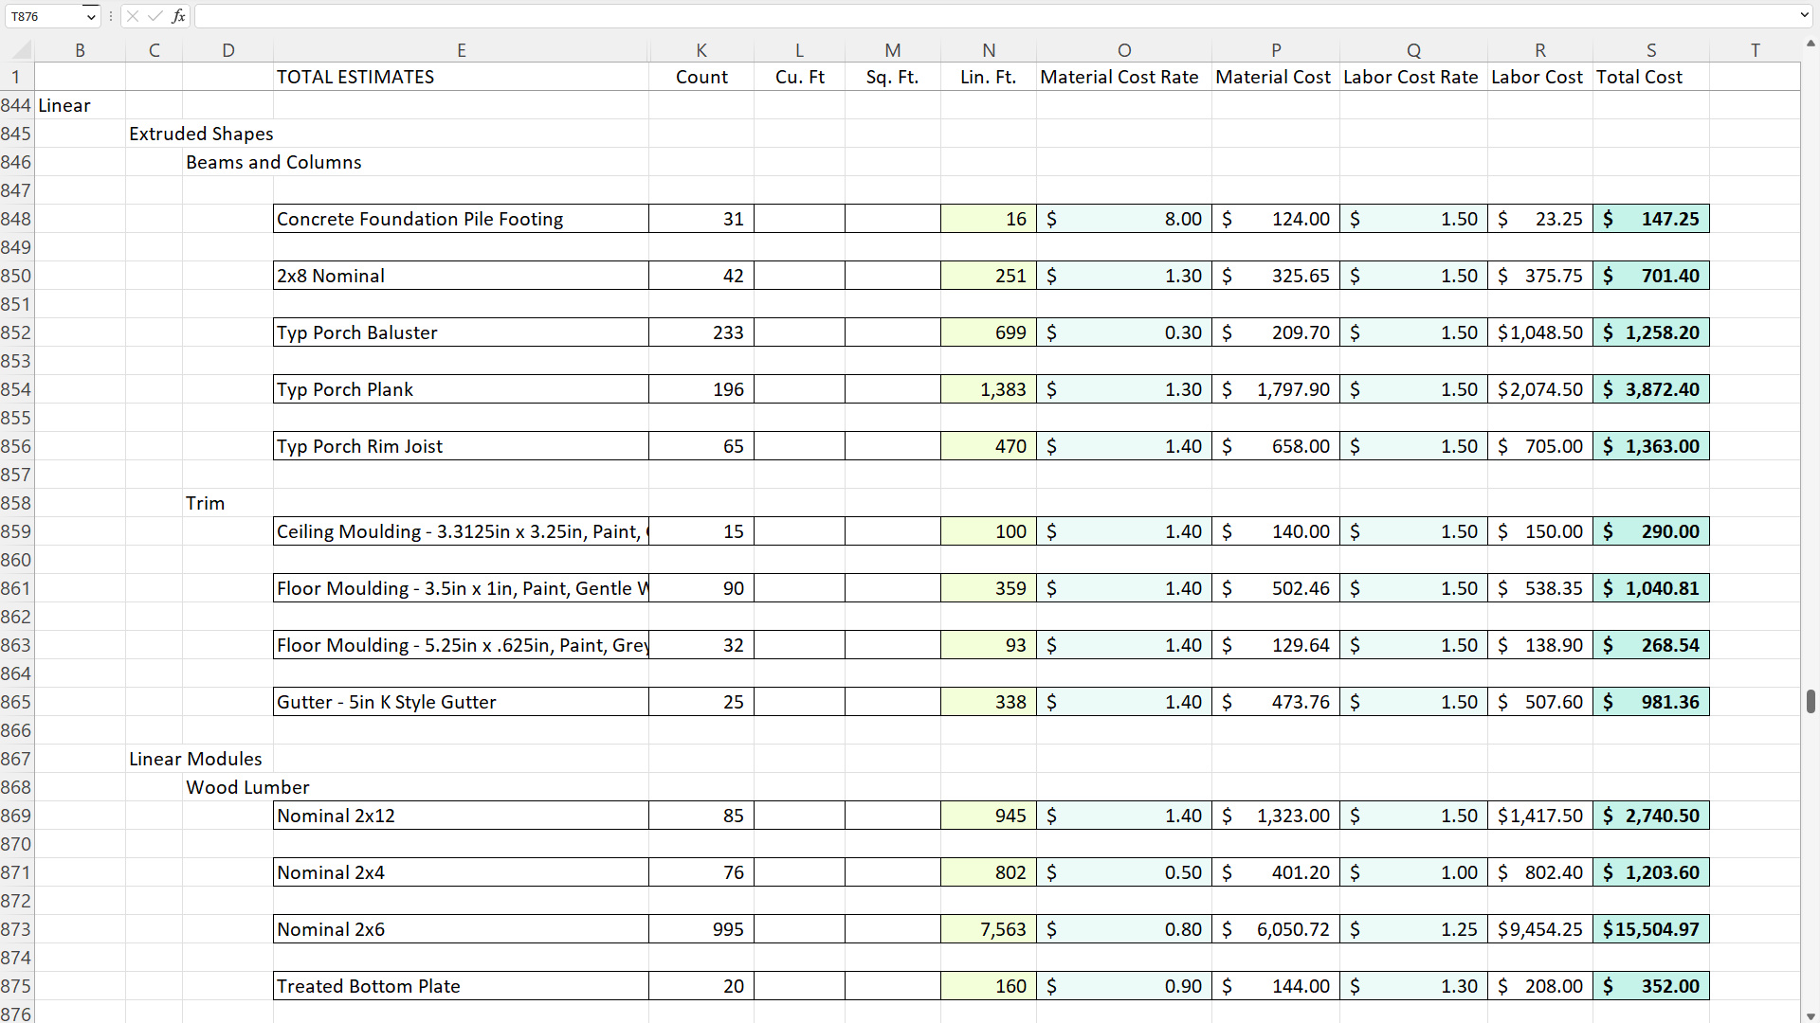Image resolution: width=1820 pixels, height=1023 pixels.
Task: Click the $15,504.97 total cost cell
Action: [x=1650, y=929]
